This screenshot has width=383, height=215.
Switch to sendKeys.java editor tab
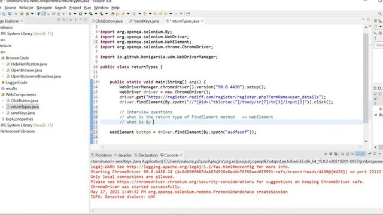(145, 21)
